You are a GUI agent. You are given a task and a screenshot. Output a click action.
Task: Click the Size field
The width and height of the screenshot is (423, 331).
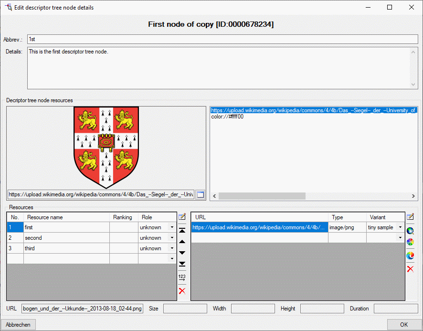point(185,309)
